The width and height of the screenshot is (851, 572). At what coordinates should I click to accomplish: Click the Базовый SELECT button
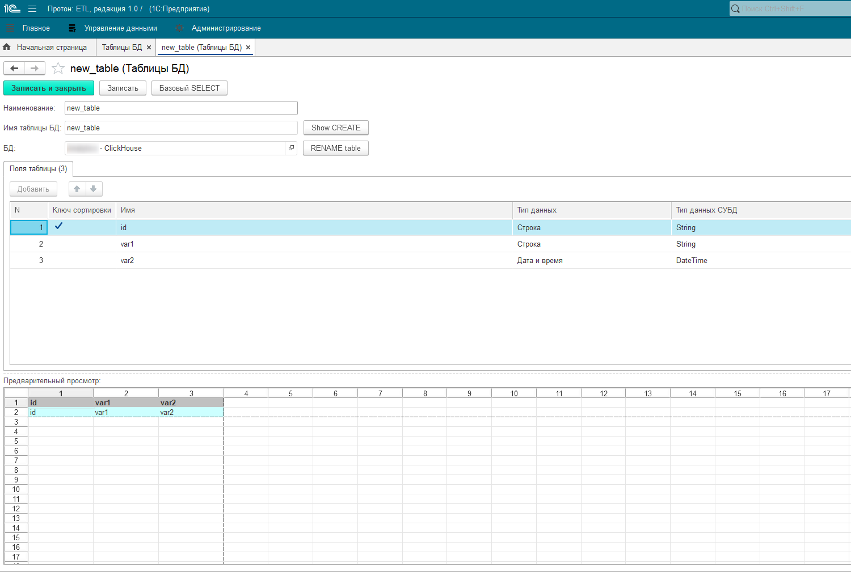(x=189, y=88)
